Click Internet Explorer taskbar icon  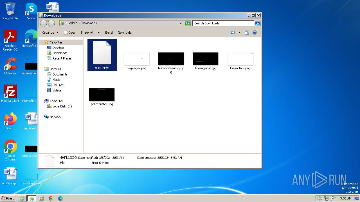(x=22, y=198)
